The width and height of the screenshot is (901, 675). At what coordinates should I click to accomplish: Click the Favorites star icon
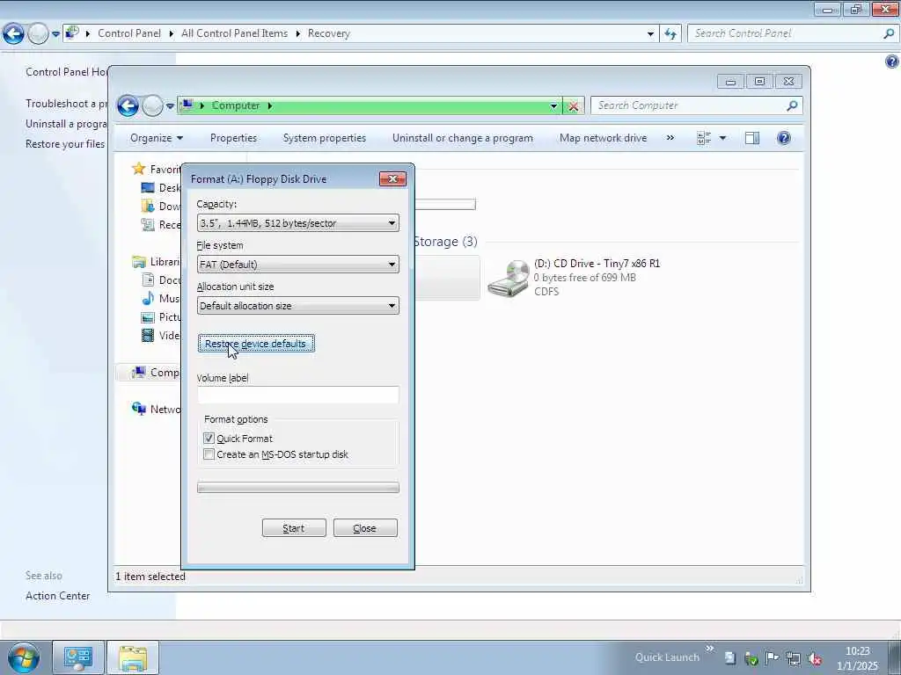(x=138, y=169)
